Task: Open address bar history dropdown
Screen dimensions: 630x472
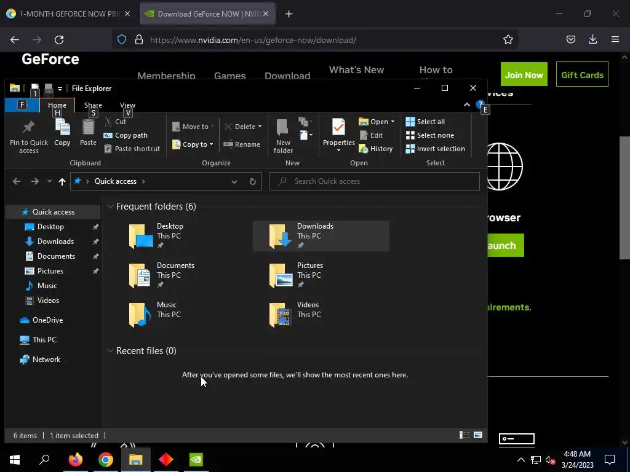Action: [234, 181]
